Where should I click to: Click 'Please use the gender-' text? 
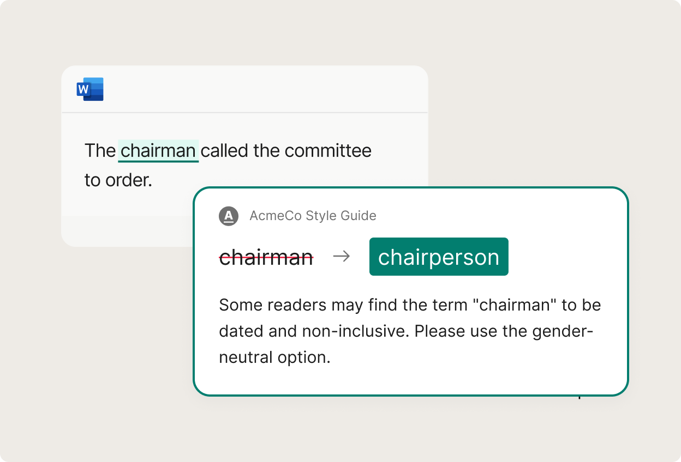coord(504,331)
